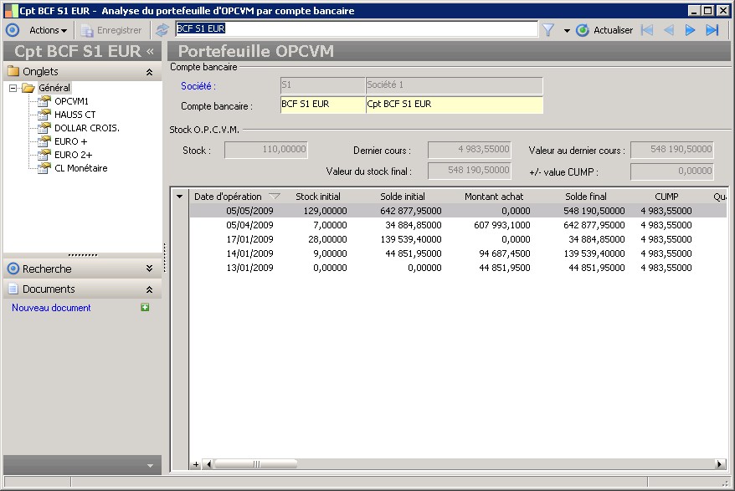Screen dimensions: 735x491
Task: Expand the Recherche panel
Action: [x=149, y=269]
